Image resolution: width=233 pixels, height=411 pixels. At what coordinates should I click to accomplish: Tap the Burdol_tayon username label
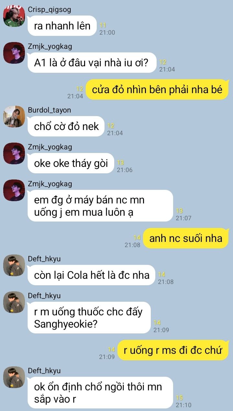(49, 110)
